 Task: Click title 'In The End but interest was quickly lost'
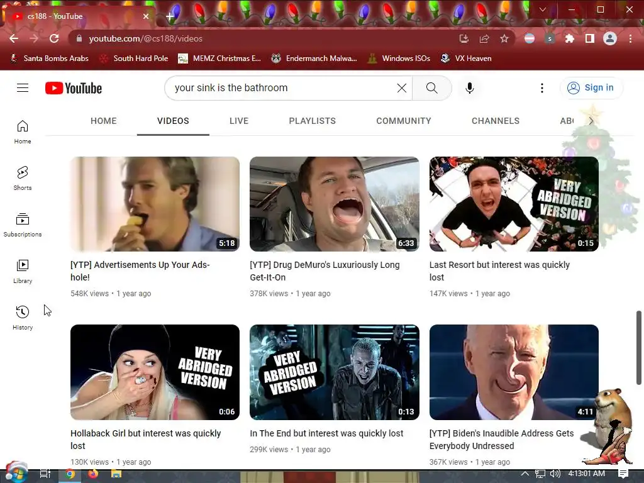[x=326, y=433]
